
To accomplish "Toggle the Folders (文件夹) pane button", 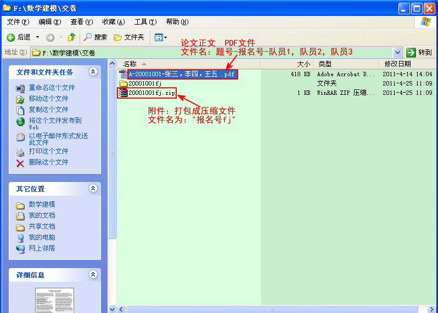I will point(128,37).
